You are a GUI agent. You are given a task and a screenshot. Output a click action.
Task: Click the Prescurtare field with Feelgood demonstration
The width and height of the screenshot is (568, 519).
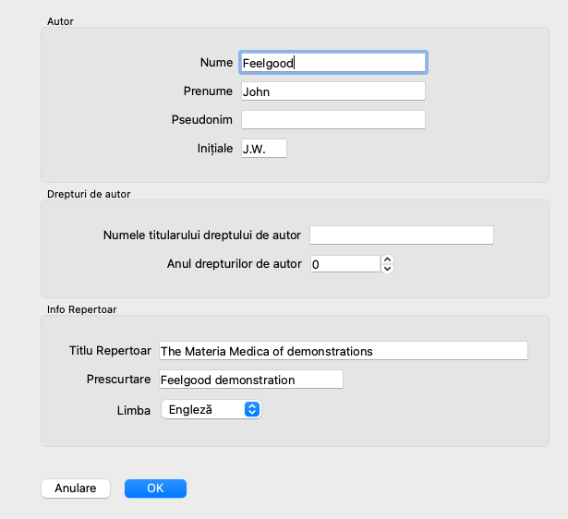pos(250,380)
